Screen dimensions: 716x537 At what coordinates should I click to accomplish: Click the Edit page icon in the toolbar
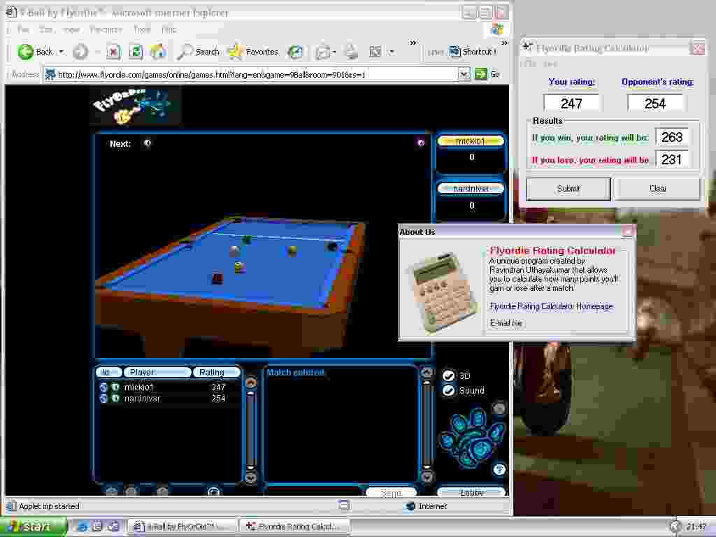pyautogui.click(x=375, y=52)
